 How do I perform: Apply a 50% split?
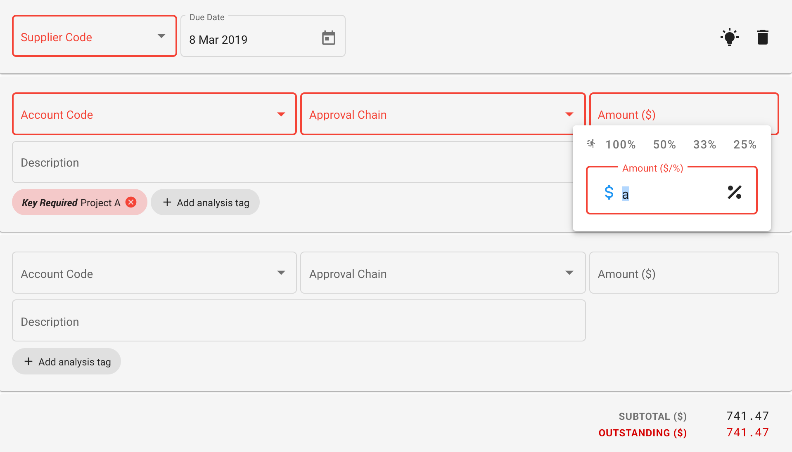pos(664,144)
